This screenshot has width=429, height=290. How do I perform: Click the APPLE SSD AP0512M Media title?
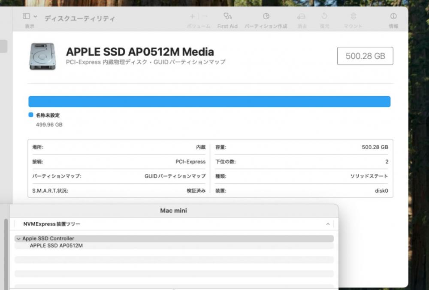140,52
